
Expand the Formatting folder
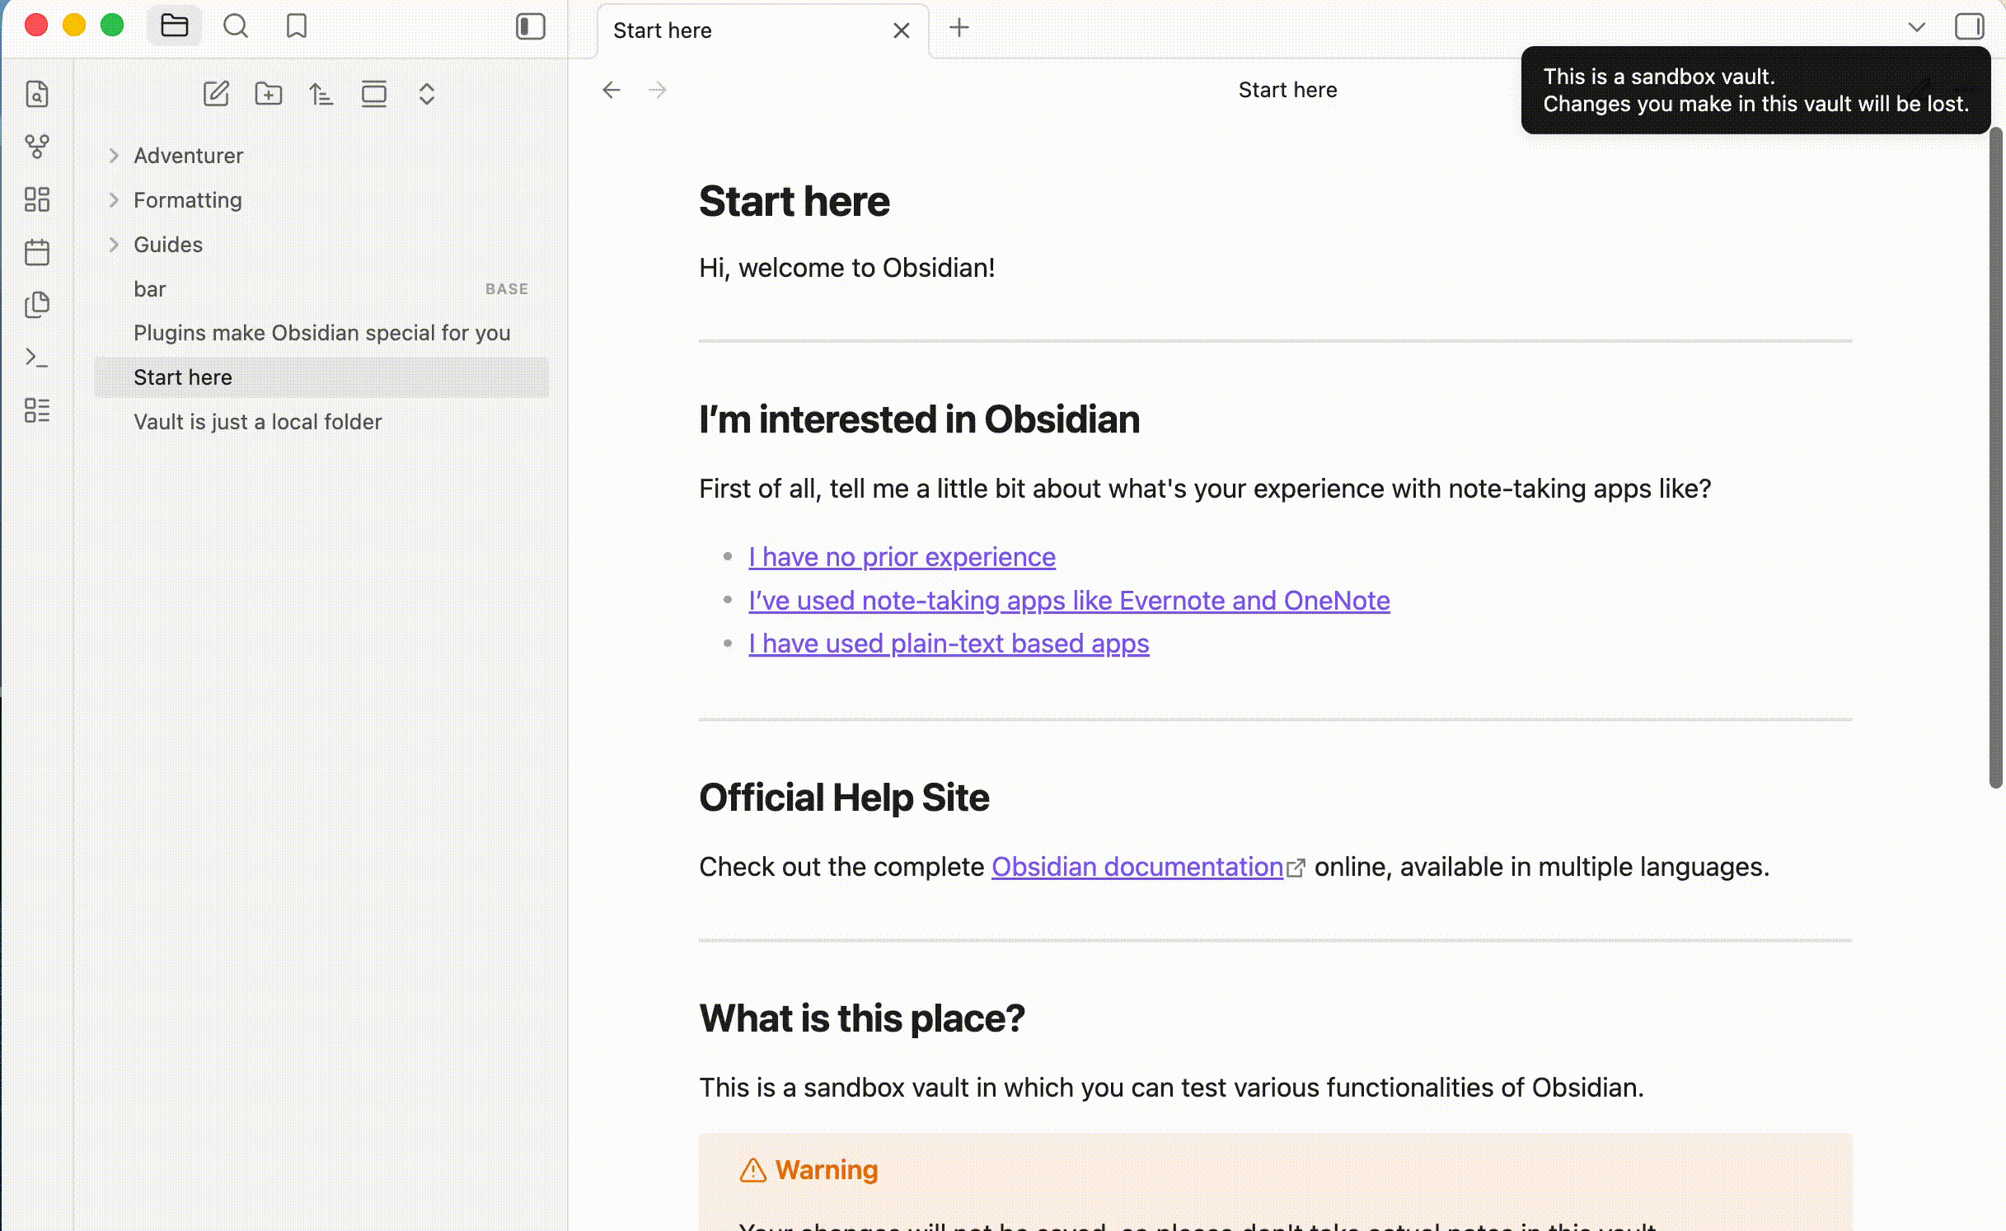coord(115,200)
